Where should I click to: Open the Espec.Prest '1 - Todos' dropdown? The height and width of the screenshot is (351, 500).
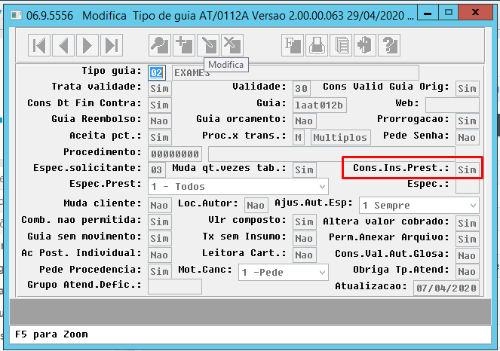click(x=238, y=186)
